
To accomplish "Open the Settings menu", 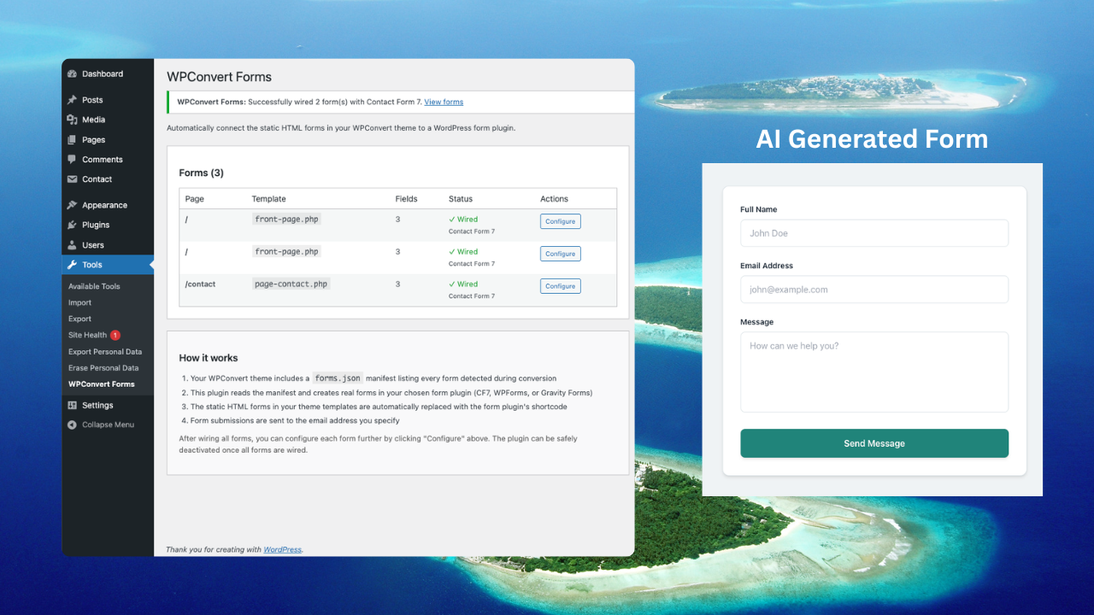I will (x=108, y=405).
